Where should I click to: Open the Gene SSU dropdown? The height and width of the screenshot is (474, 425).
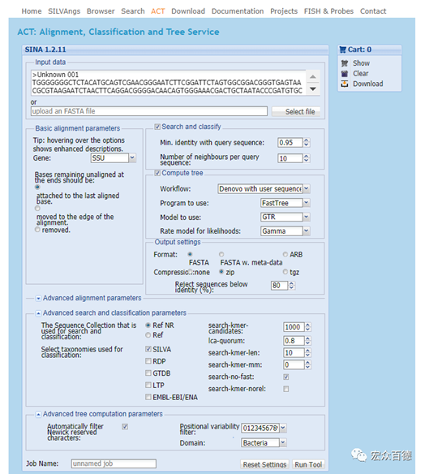click(132, 157)
